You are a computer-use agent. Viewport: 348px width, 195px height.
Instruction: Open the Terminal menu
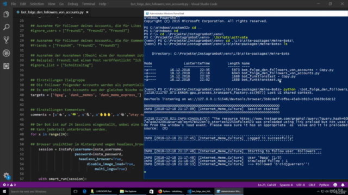[88, 4]
